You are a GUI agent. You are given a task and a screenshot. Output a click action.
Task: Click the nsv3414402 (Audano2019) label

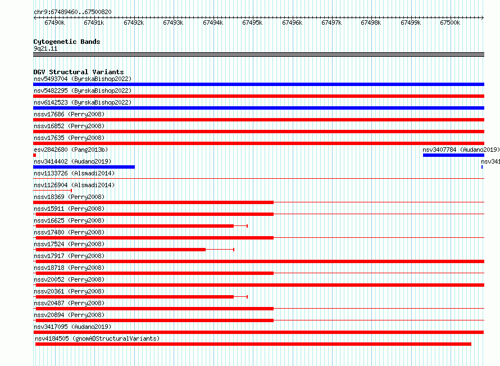72,161
